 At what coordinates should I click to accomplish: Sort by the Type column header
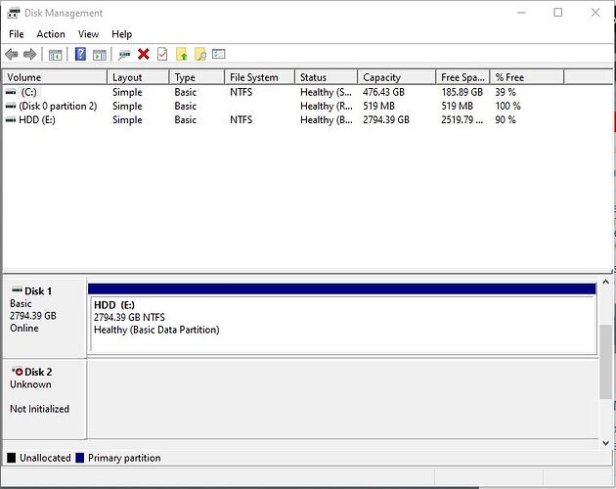pyautogui.click(x=197, y=77)
